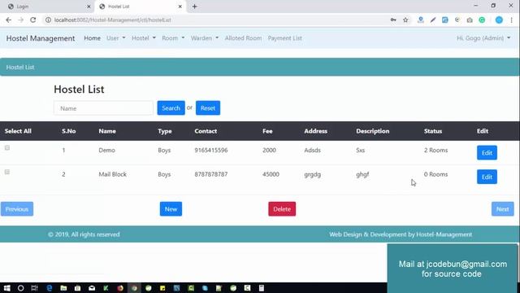Click the camera extension icon
Screen dimensions: 520x293
point(470,20)
